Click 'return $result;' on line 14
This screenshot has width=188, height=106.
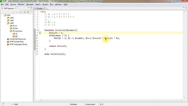[x=58, y=46]
